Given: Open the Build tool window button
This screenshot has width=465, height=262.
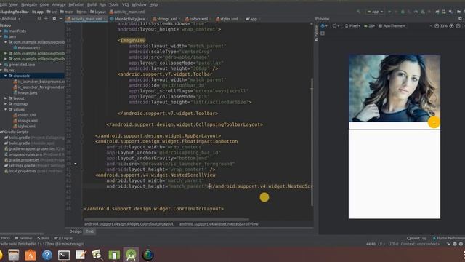Looking at the screenshot, I should pos(44,238).
